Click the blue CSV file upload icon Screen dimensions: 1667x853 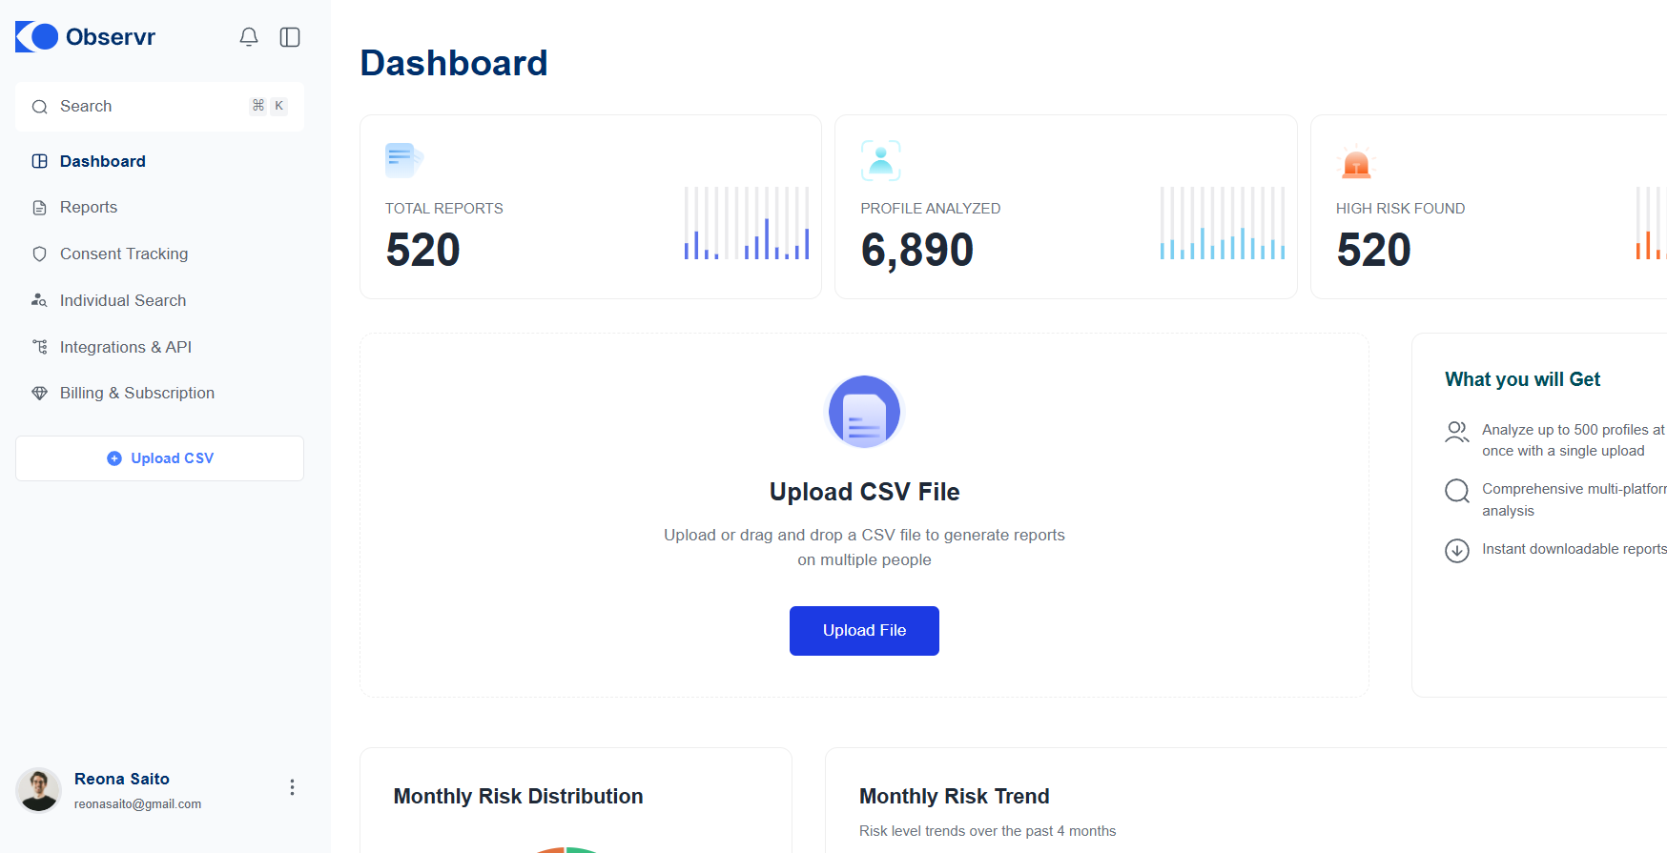(864, 412)
